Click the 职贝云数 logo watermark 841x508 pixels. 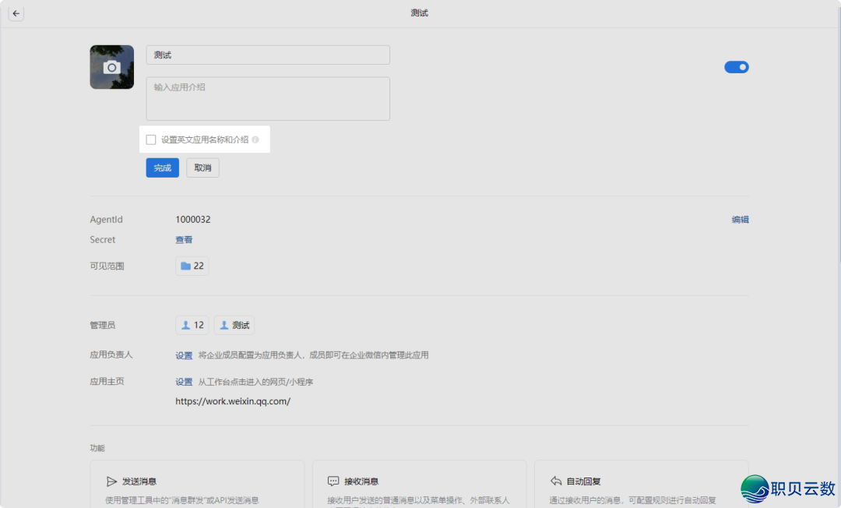786,490
